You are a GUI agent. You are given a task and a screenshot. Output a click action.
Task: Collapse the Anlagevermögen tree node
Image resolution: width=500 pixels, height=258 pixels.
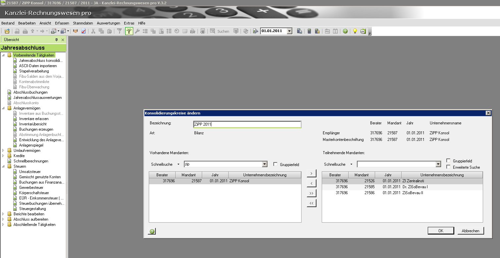(x=3, y=108)
